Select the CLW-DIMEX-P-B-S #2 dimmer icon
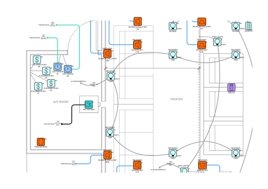This screenshot has height=189, width=268. (x=51, y=83)
